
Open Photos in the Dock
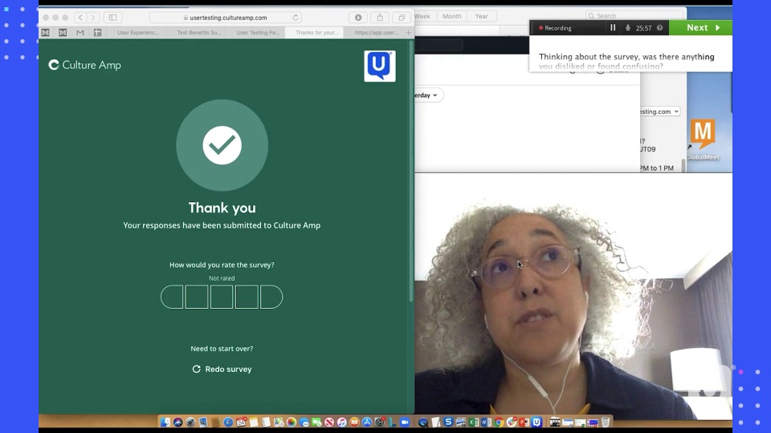(x=292, y=423)
